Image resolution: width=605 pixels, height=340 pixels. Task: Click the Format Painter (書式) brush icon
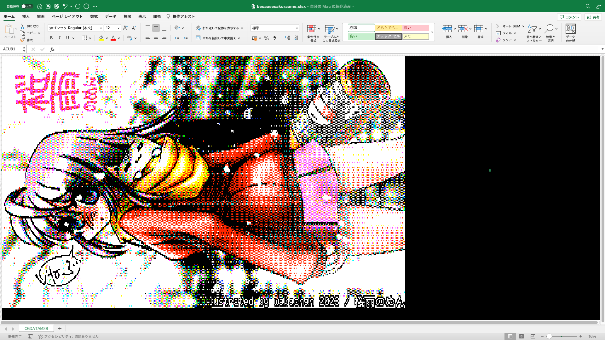(x=22, y=40)
